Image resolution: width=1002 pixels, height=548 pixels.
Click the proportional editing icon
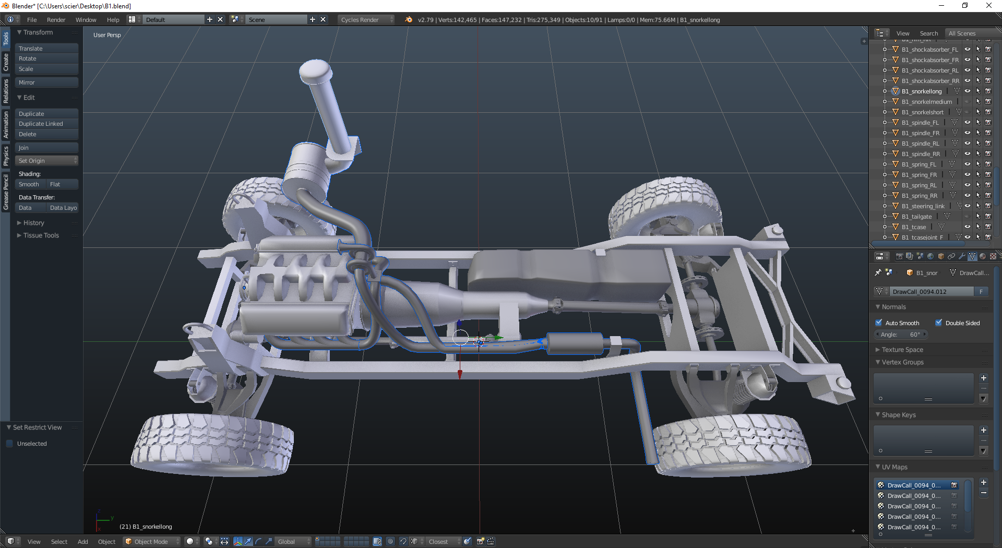(390, 541)
